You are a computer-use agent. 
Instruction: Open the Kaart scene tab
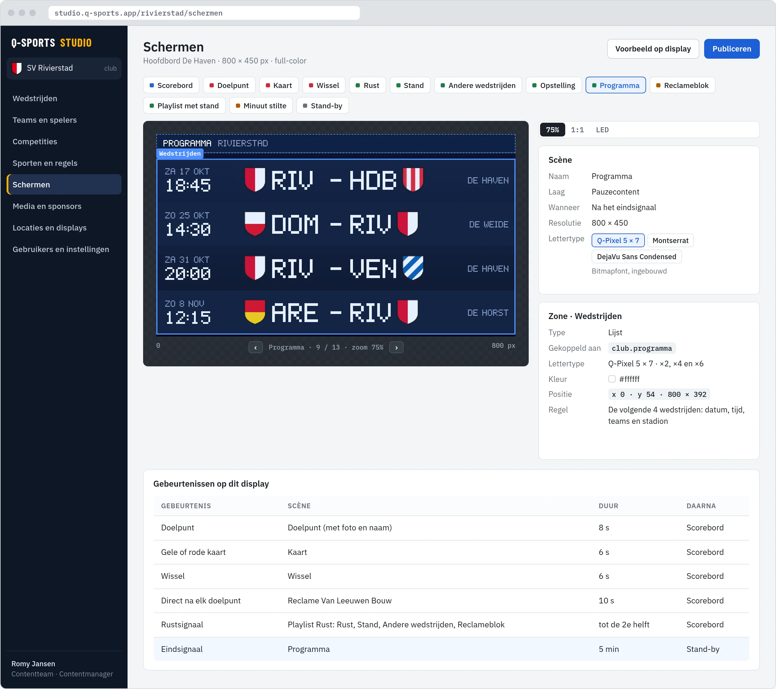pyautogui.click(x=279, y=85)
